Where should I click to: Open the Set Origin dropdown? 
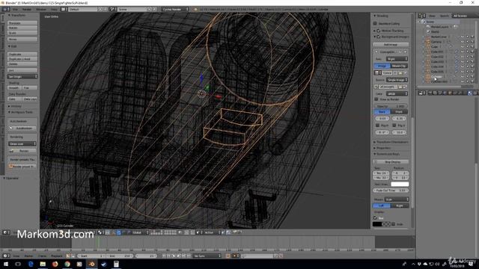[x=22, y=76]
